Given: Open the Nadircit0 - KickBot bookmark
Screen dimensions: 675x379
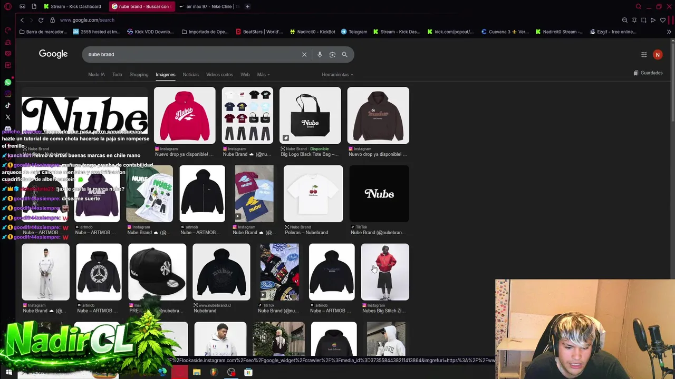Looking at the screenshot, I should 312,32.
